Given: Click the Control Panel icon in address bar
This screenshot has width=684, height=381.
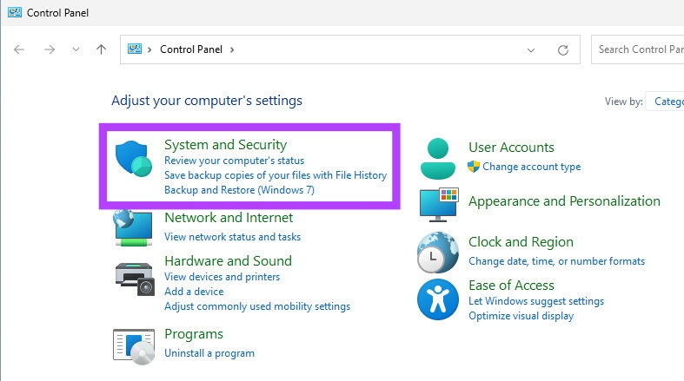Looking at the screenshot, I should click(x=135, y=49).
